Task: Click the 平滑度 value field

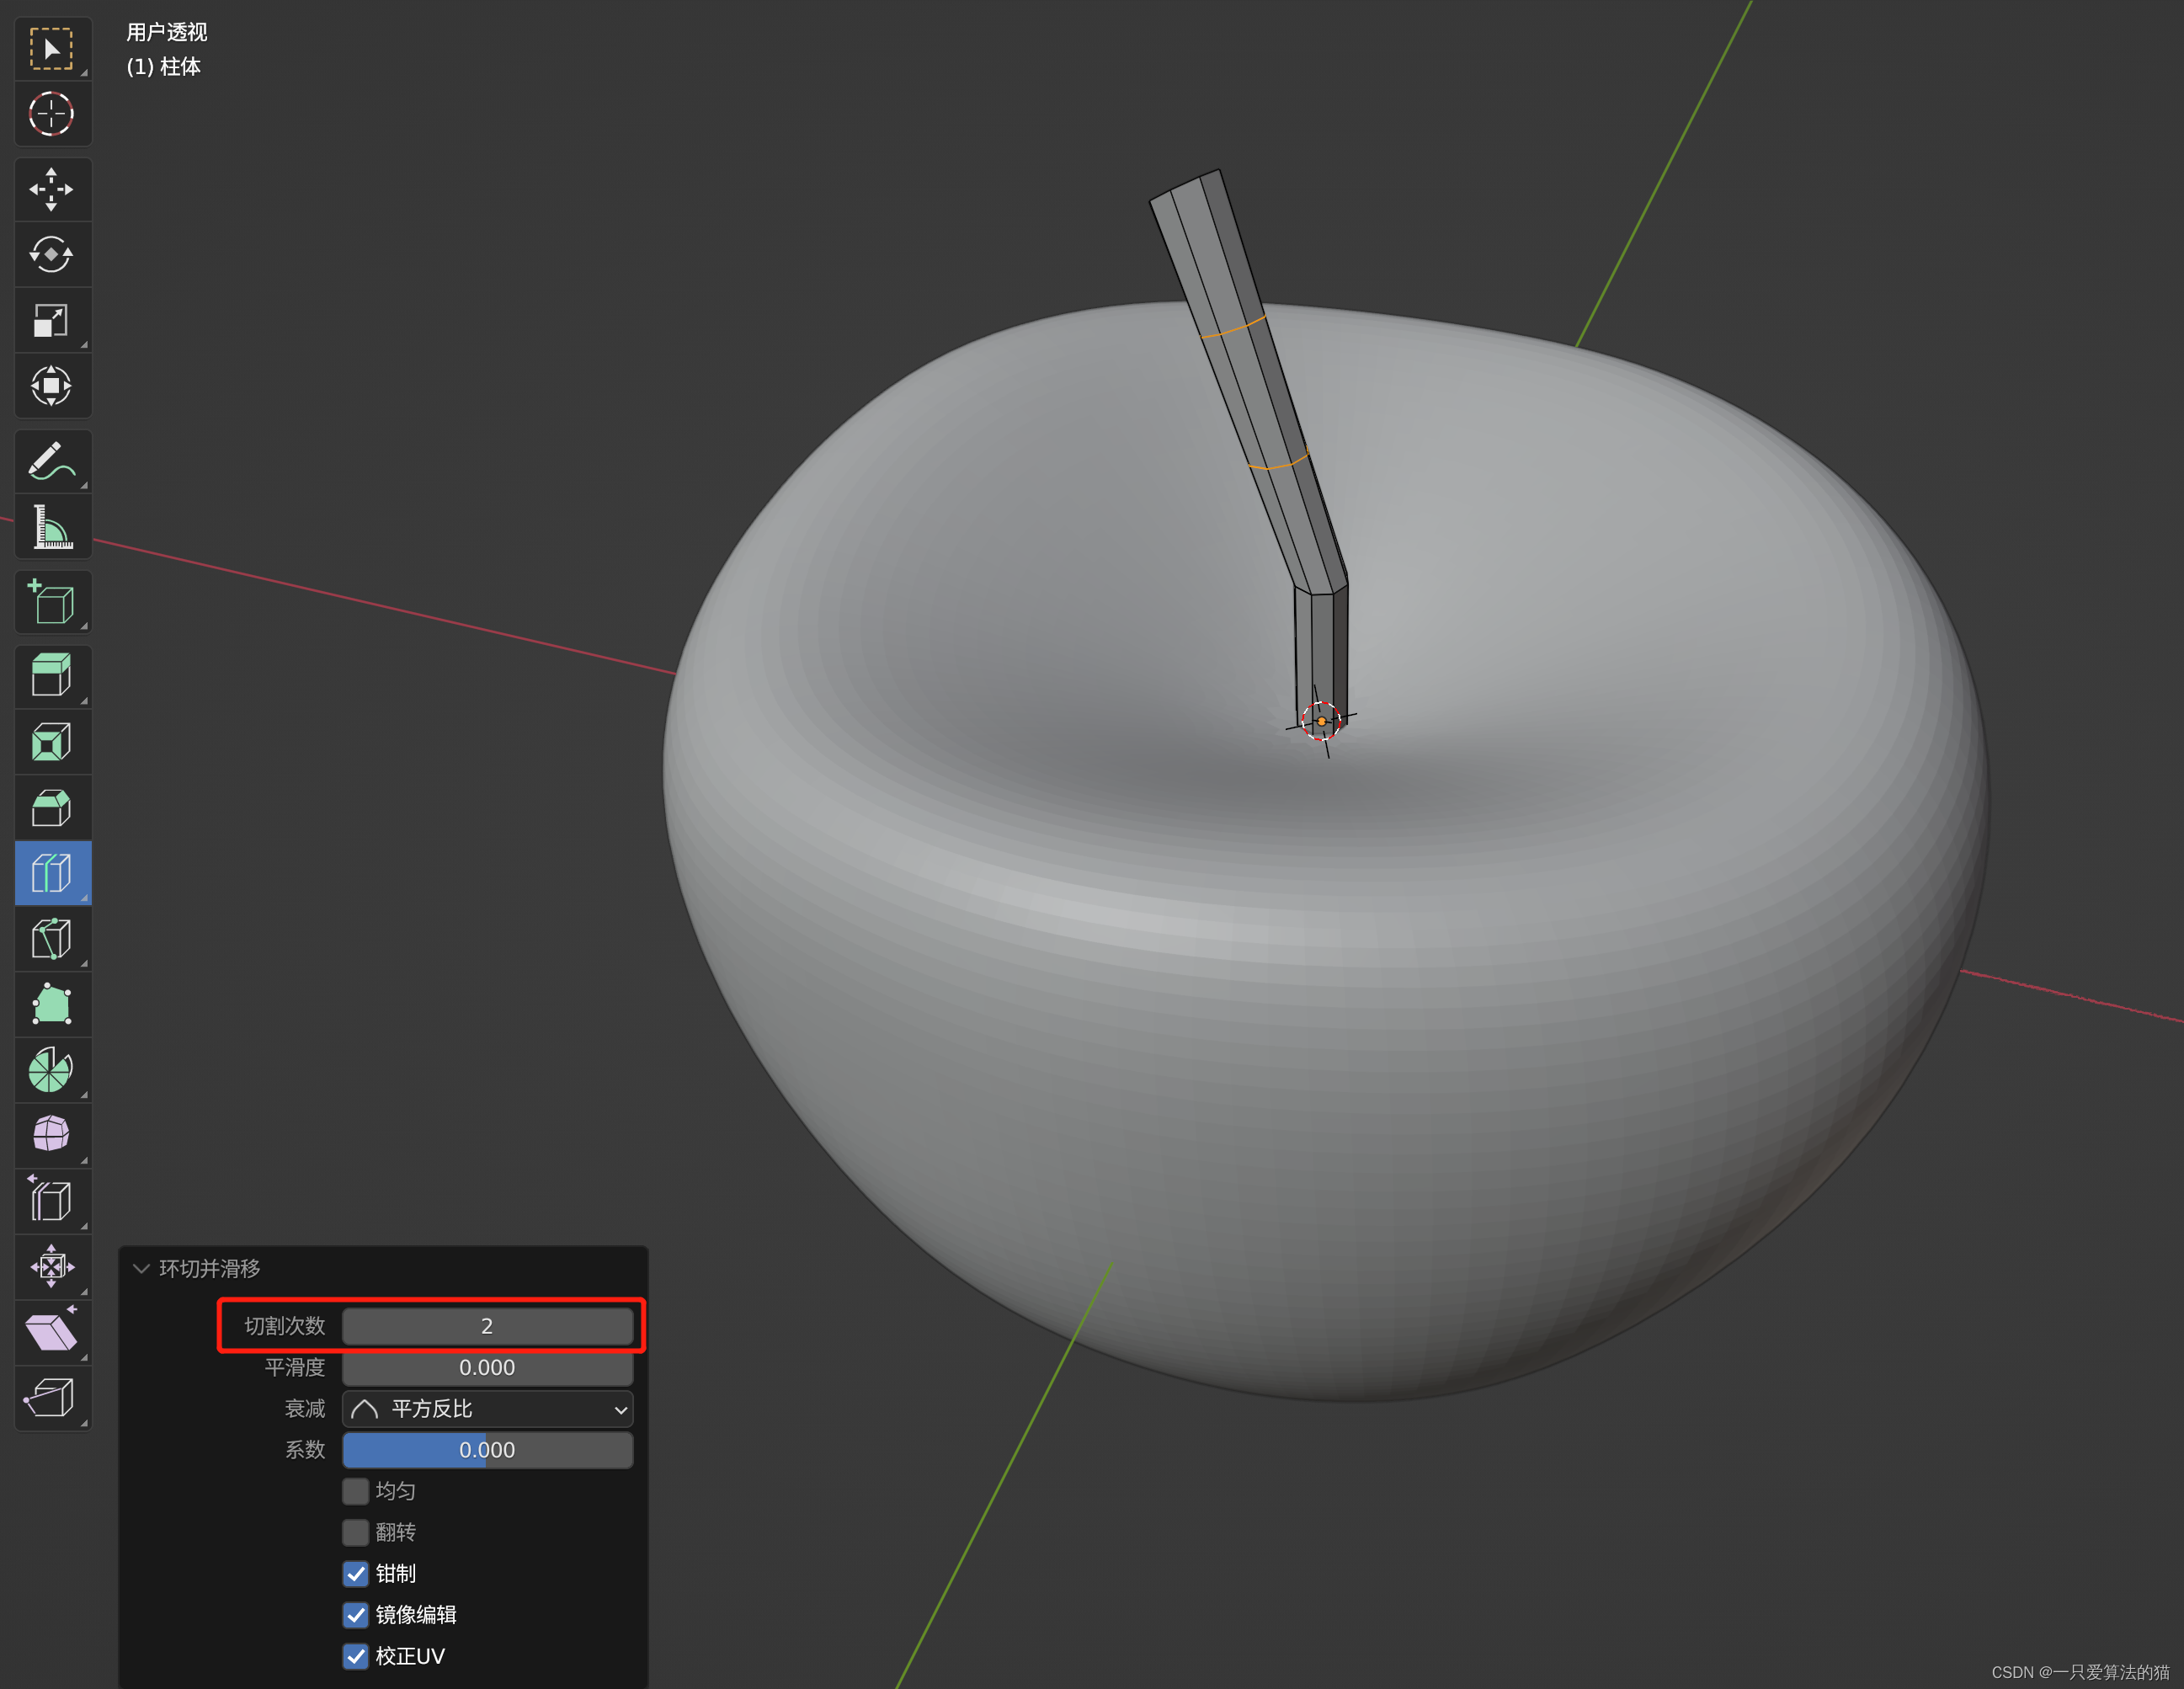Action: (x=487, y=1367)
